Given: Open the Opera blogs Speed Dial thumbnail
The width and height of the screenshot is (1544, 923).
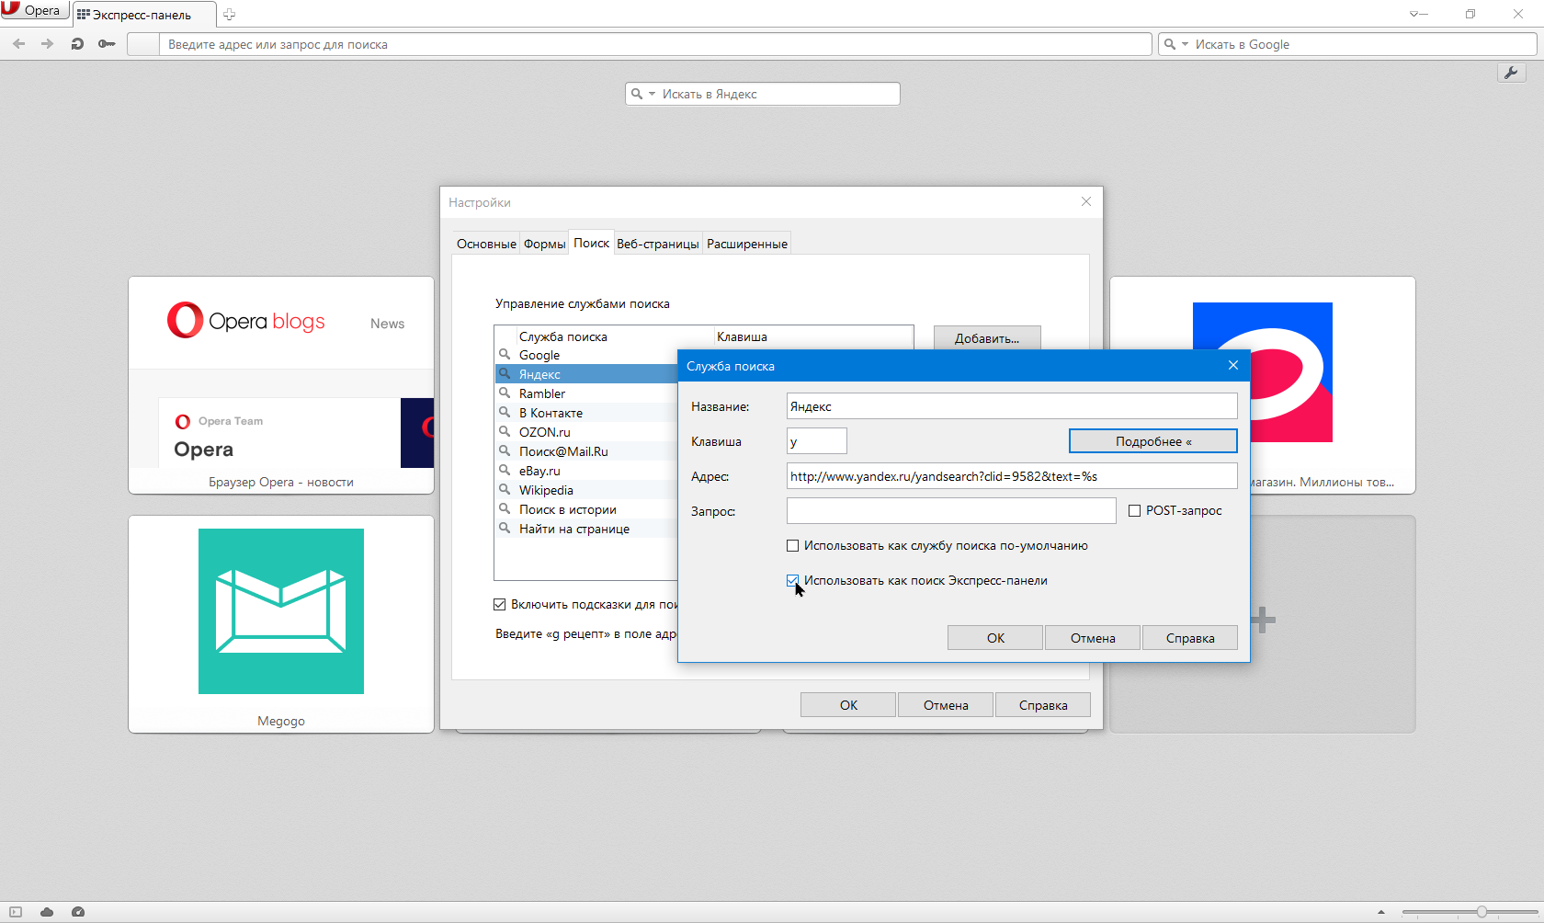Looking at the screenshot, I should click(281, 385).
